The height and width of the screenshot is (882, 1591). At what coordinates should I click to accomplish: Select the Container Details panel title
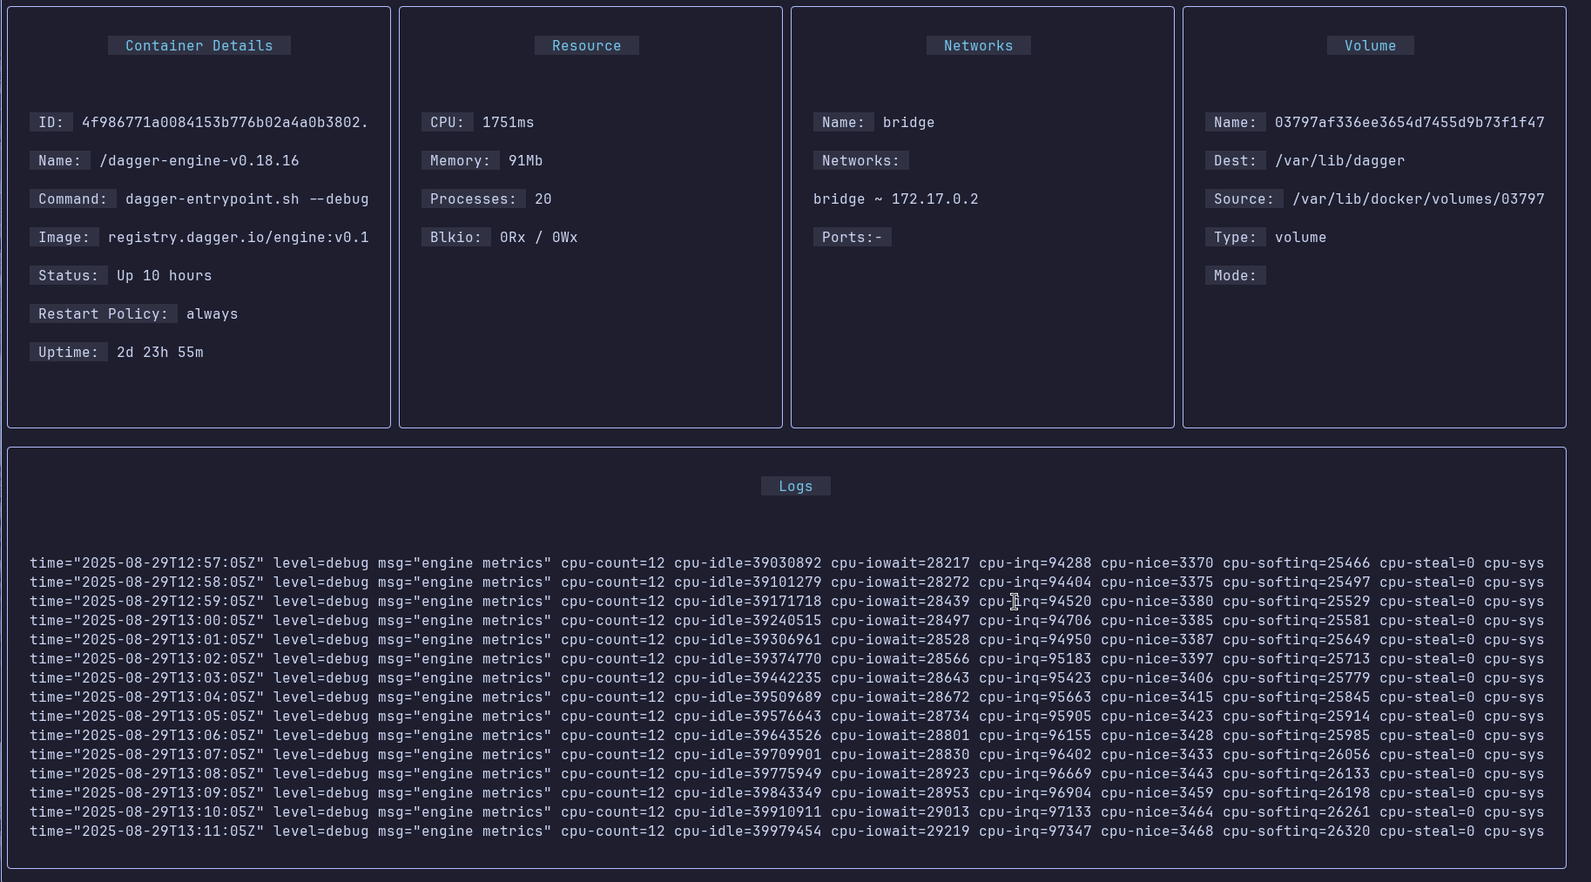tap(199, 45)
